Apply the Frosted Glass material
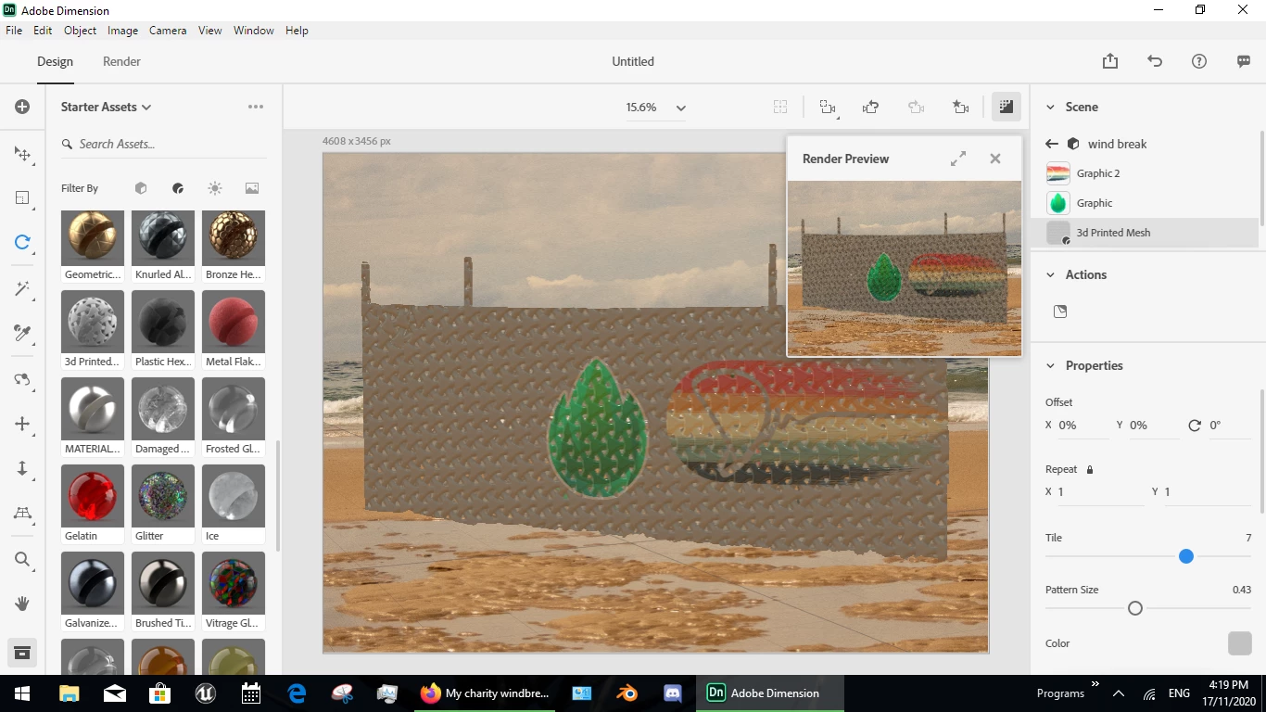The width and height of the screenshot is (1266, 712). click(234, 409)
